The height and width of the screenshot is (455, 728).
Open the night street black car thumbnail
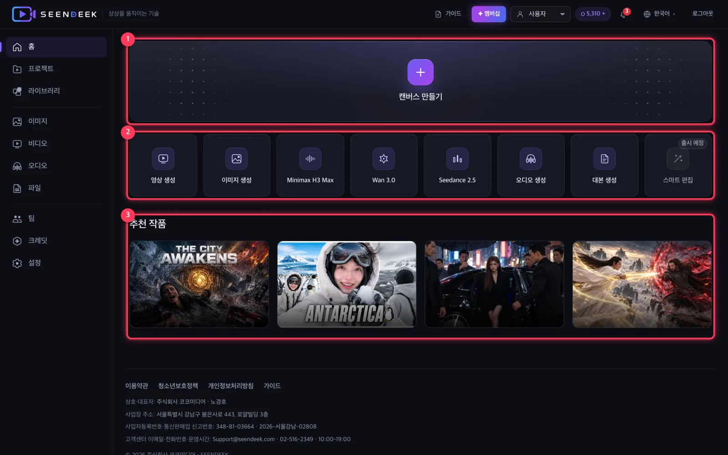[494, 284]
